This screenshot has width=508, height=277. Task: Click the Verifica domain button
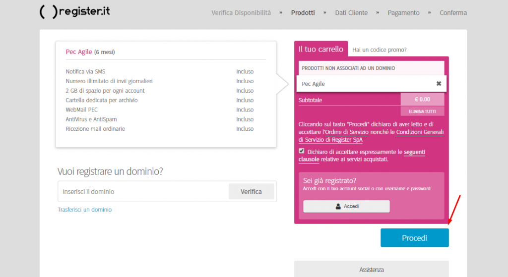pyautogui.click(x=251, y=191)
